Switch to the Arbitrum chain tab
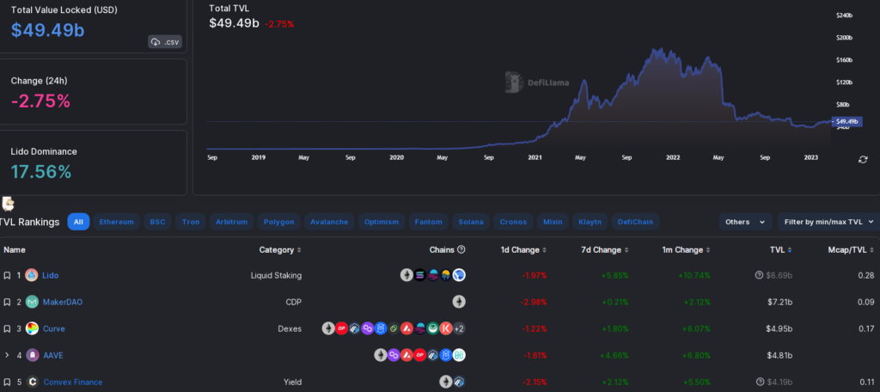 [231, 222]
